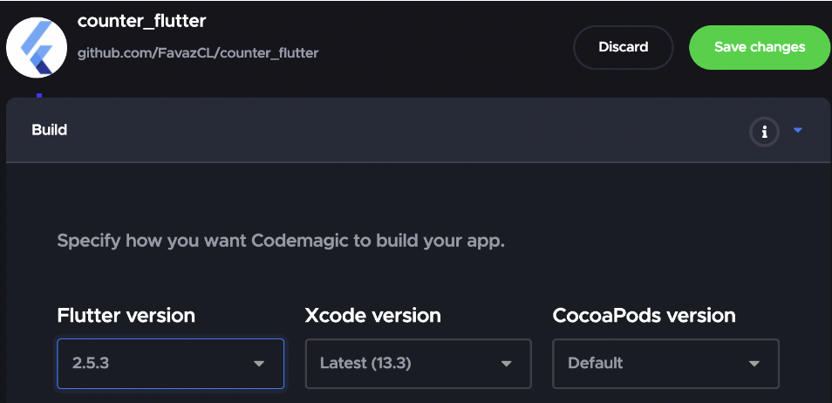Click the Flutter version field label
This screenshot has width=832, height=403.
126,316
